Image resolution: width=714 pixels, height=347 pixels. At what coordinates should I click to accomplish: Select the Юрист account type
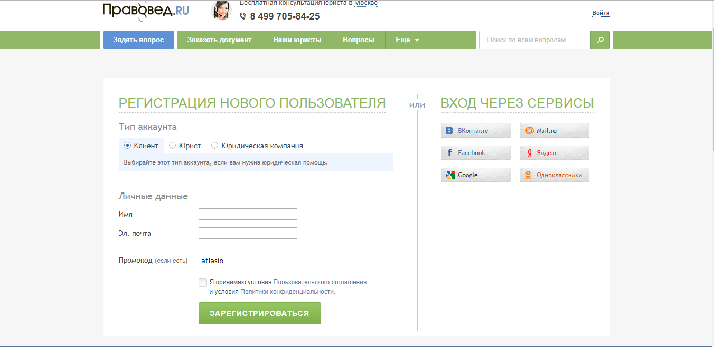pyautogui.click(x=172, y=146)
